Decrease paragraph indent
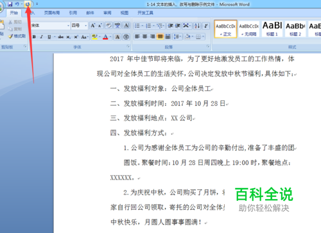This screenshot has width=321, height=233. (170, 26)
